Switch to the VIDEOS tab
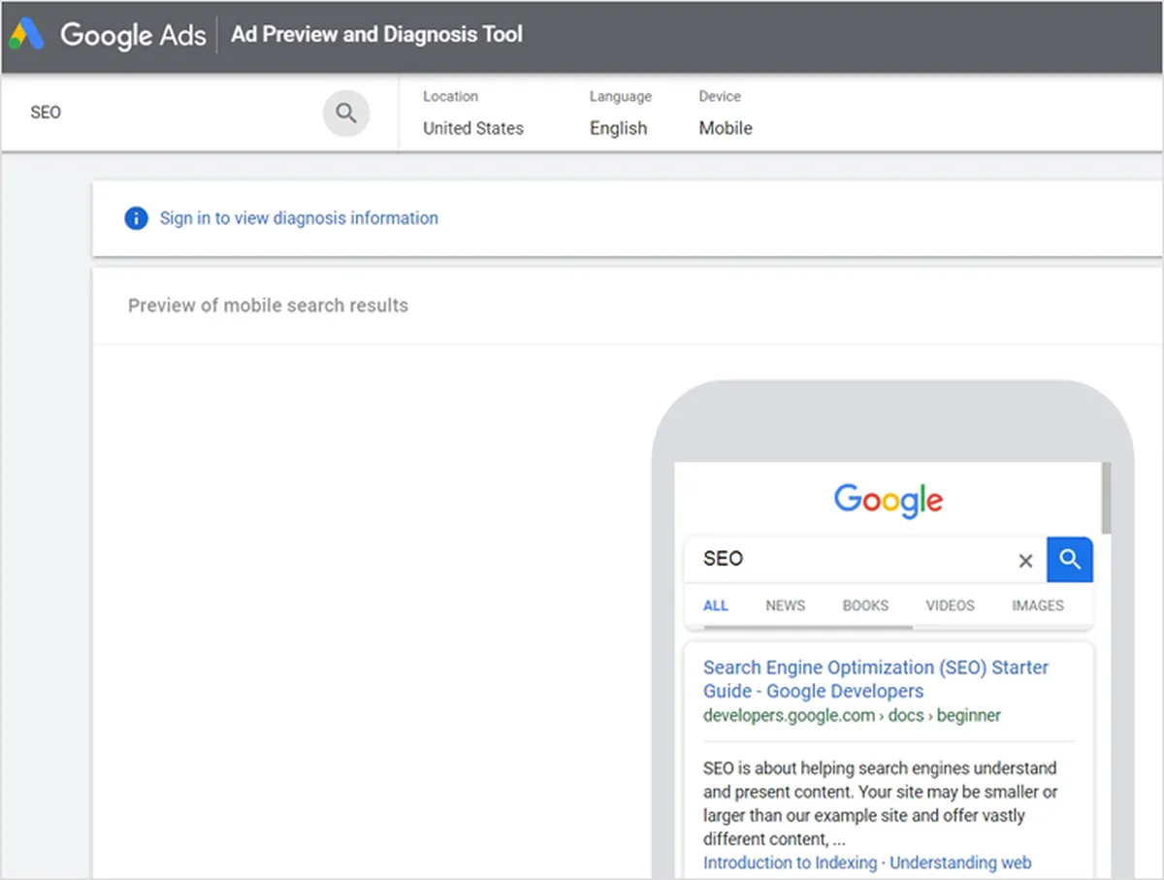Viewport: 1164px width, 880px height. click(950, 605)
